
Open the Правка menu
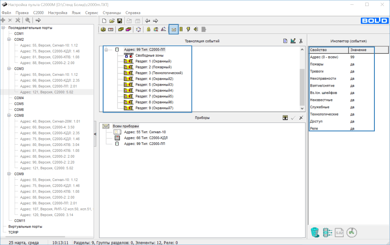[x=22, y=13]
